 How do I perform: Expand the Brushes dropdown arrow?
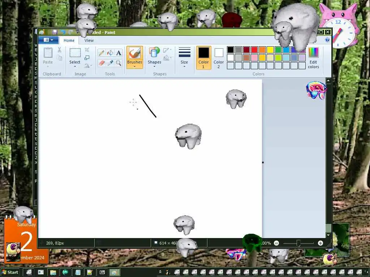134,67
